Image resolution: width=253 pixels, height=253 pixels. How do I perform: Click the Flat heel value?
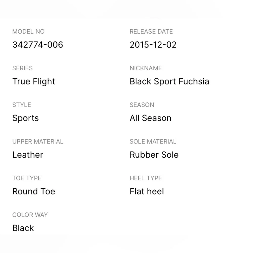147,192
